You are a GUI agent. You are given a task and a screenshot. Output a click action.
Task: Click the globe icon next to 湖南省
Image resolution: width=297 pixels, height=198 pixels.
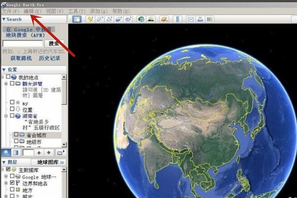[x=18, y=115]
